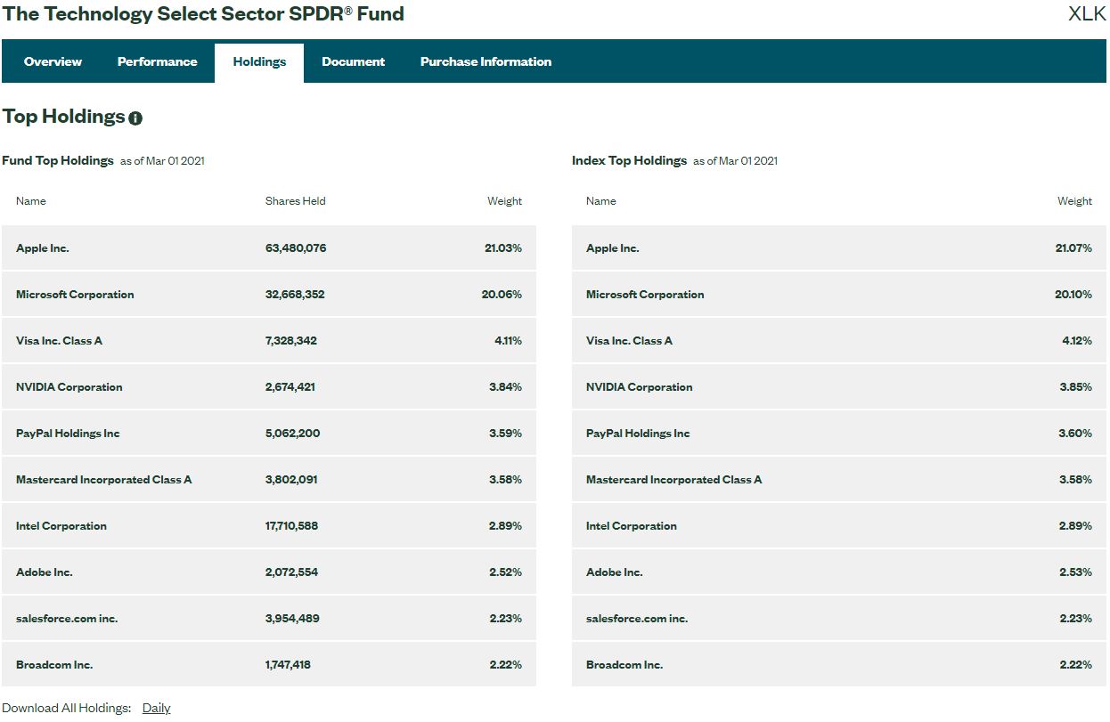Open the Document tab

(353, 61)
